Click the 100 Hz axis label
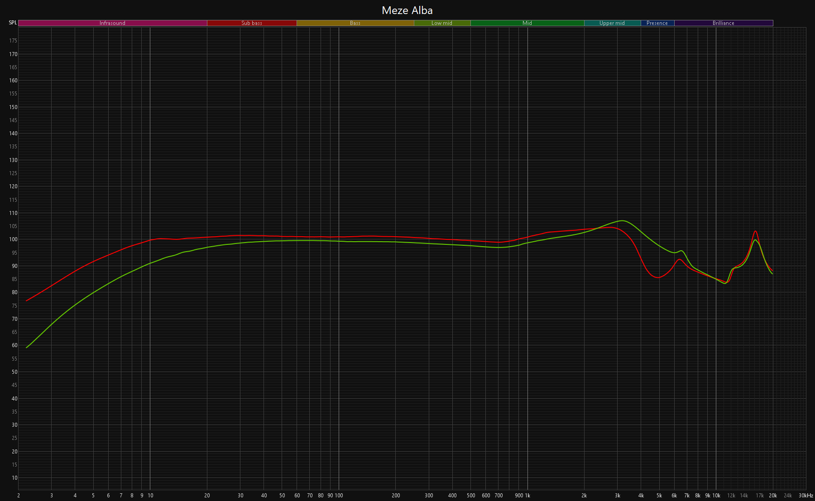815x501 pixels. (339, 496)
